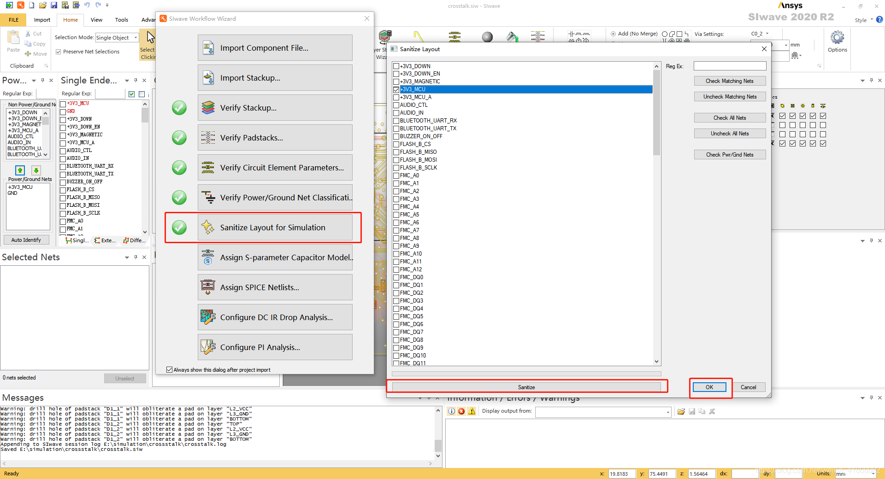Click the Open file folder icon
Image resolution: width=885 pixels, height=479 pixels.
(43, 5)
